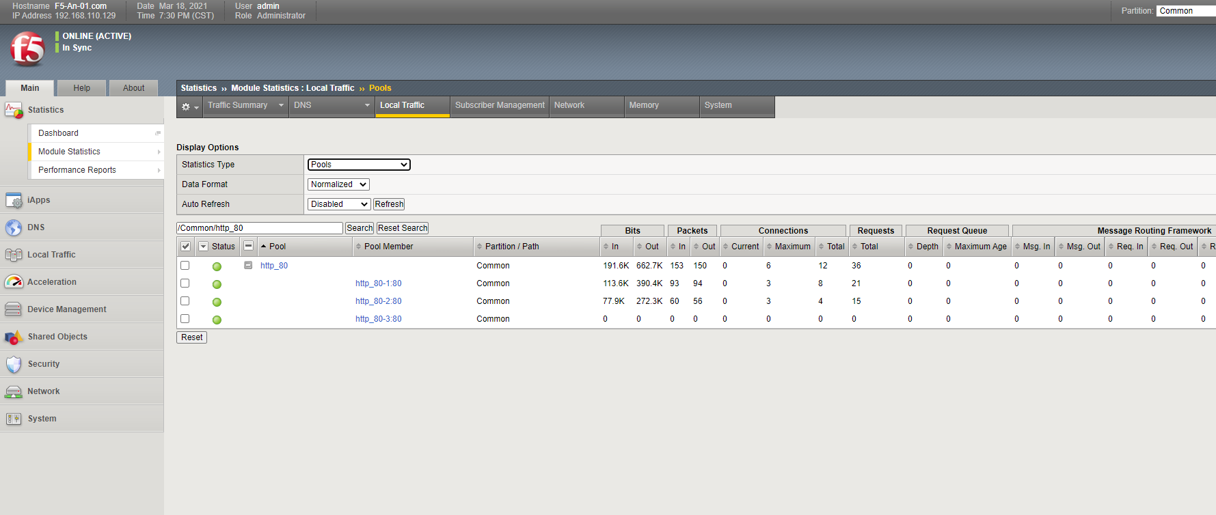The width and height of the screenshot is (1216, 515).
Task: Open the DNS globe icon section
Action: [x=14, y=227]
